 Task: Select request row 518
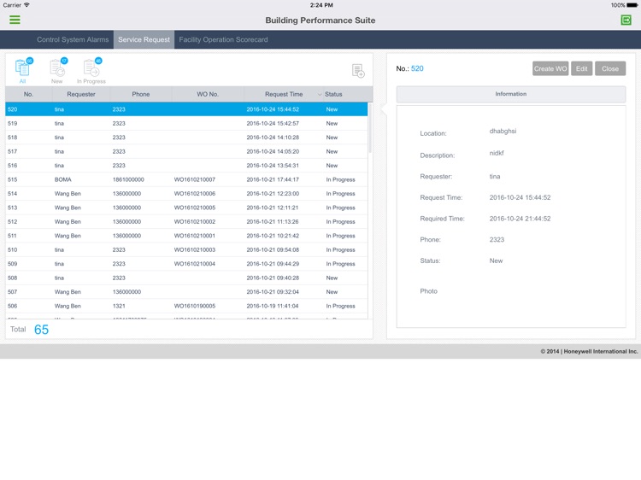(186, 138)
